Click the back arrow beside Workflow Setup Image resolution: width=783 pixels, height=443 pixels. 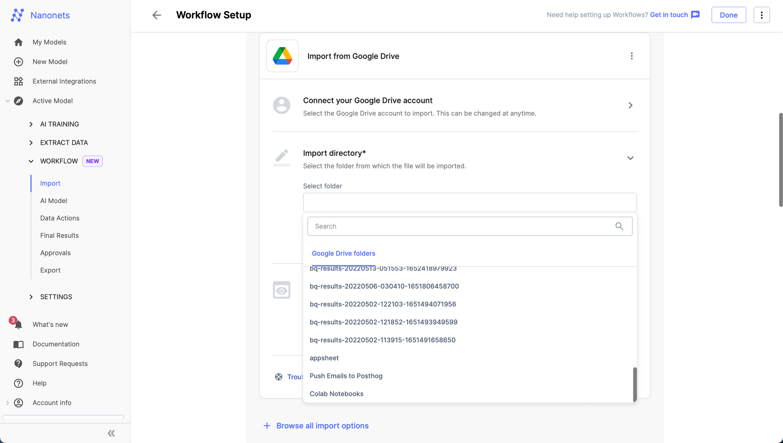click(157, 15)
